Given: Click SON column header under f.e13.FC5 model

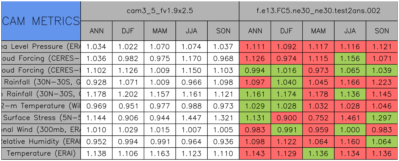Looking at the screenshot, I should point(382,31).
